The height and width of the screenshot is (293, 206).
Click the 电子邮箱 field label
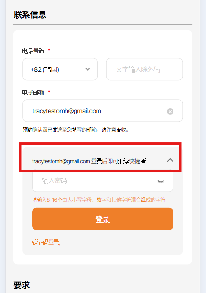pyautogui.click(x=33, y=92)
